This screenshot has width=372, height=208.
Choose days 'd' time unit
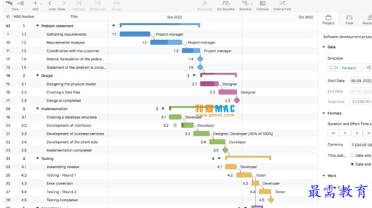point(357,133)
